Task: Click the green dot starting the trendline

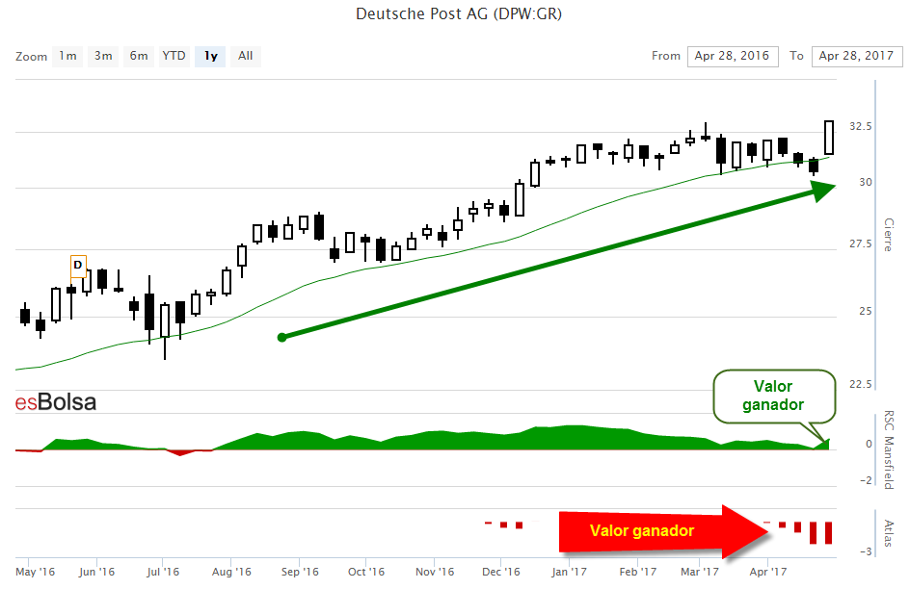Action: coord(281,337)
